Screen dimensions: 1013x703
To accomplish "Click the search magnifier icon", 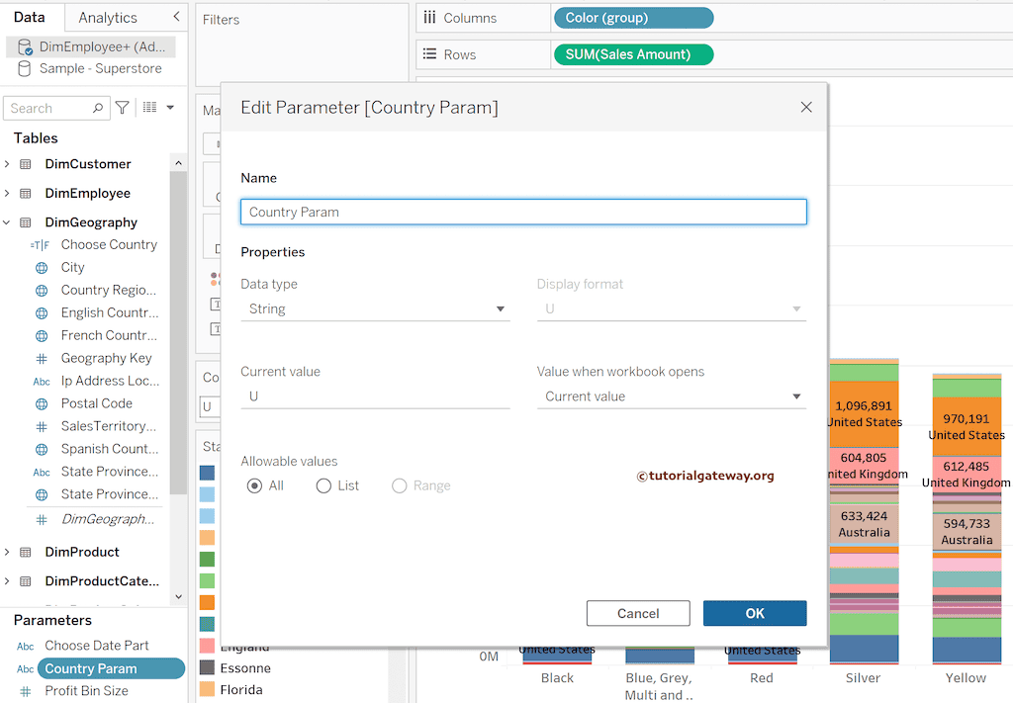I will (98, 108).
